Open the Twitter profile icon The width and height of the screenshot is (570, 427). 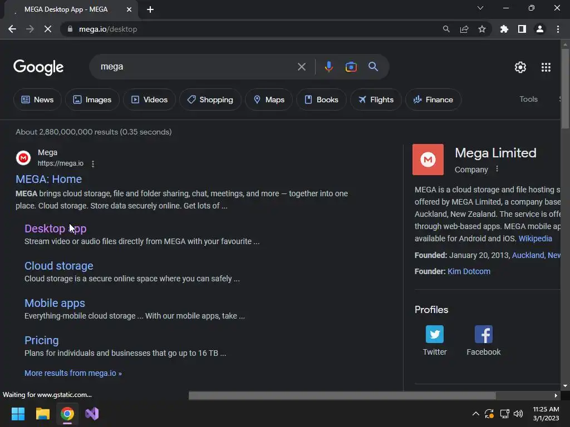click(435, 334)
